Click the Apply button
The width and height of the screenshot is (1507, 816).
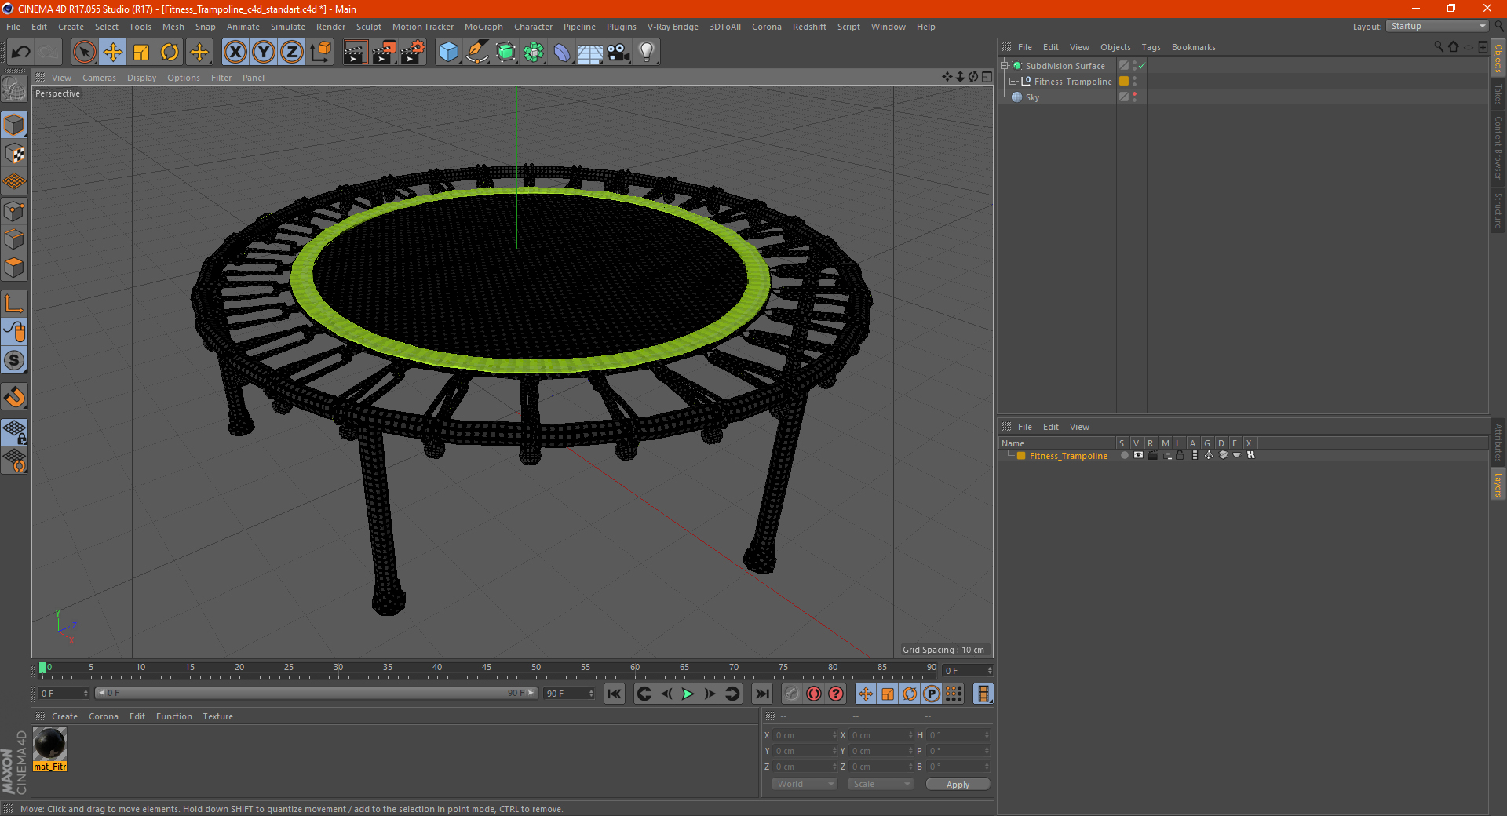pos(958,785)
